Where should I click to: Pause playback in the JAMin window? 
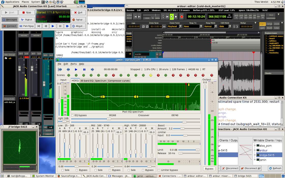click(x=84, y=69)
